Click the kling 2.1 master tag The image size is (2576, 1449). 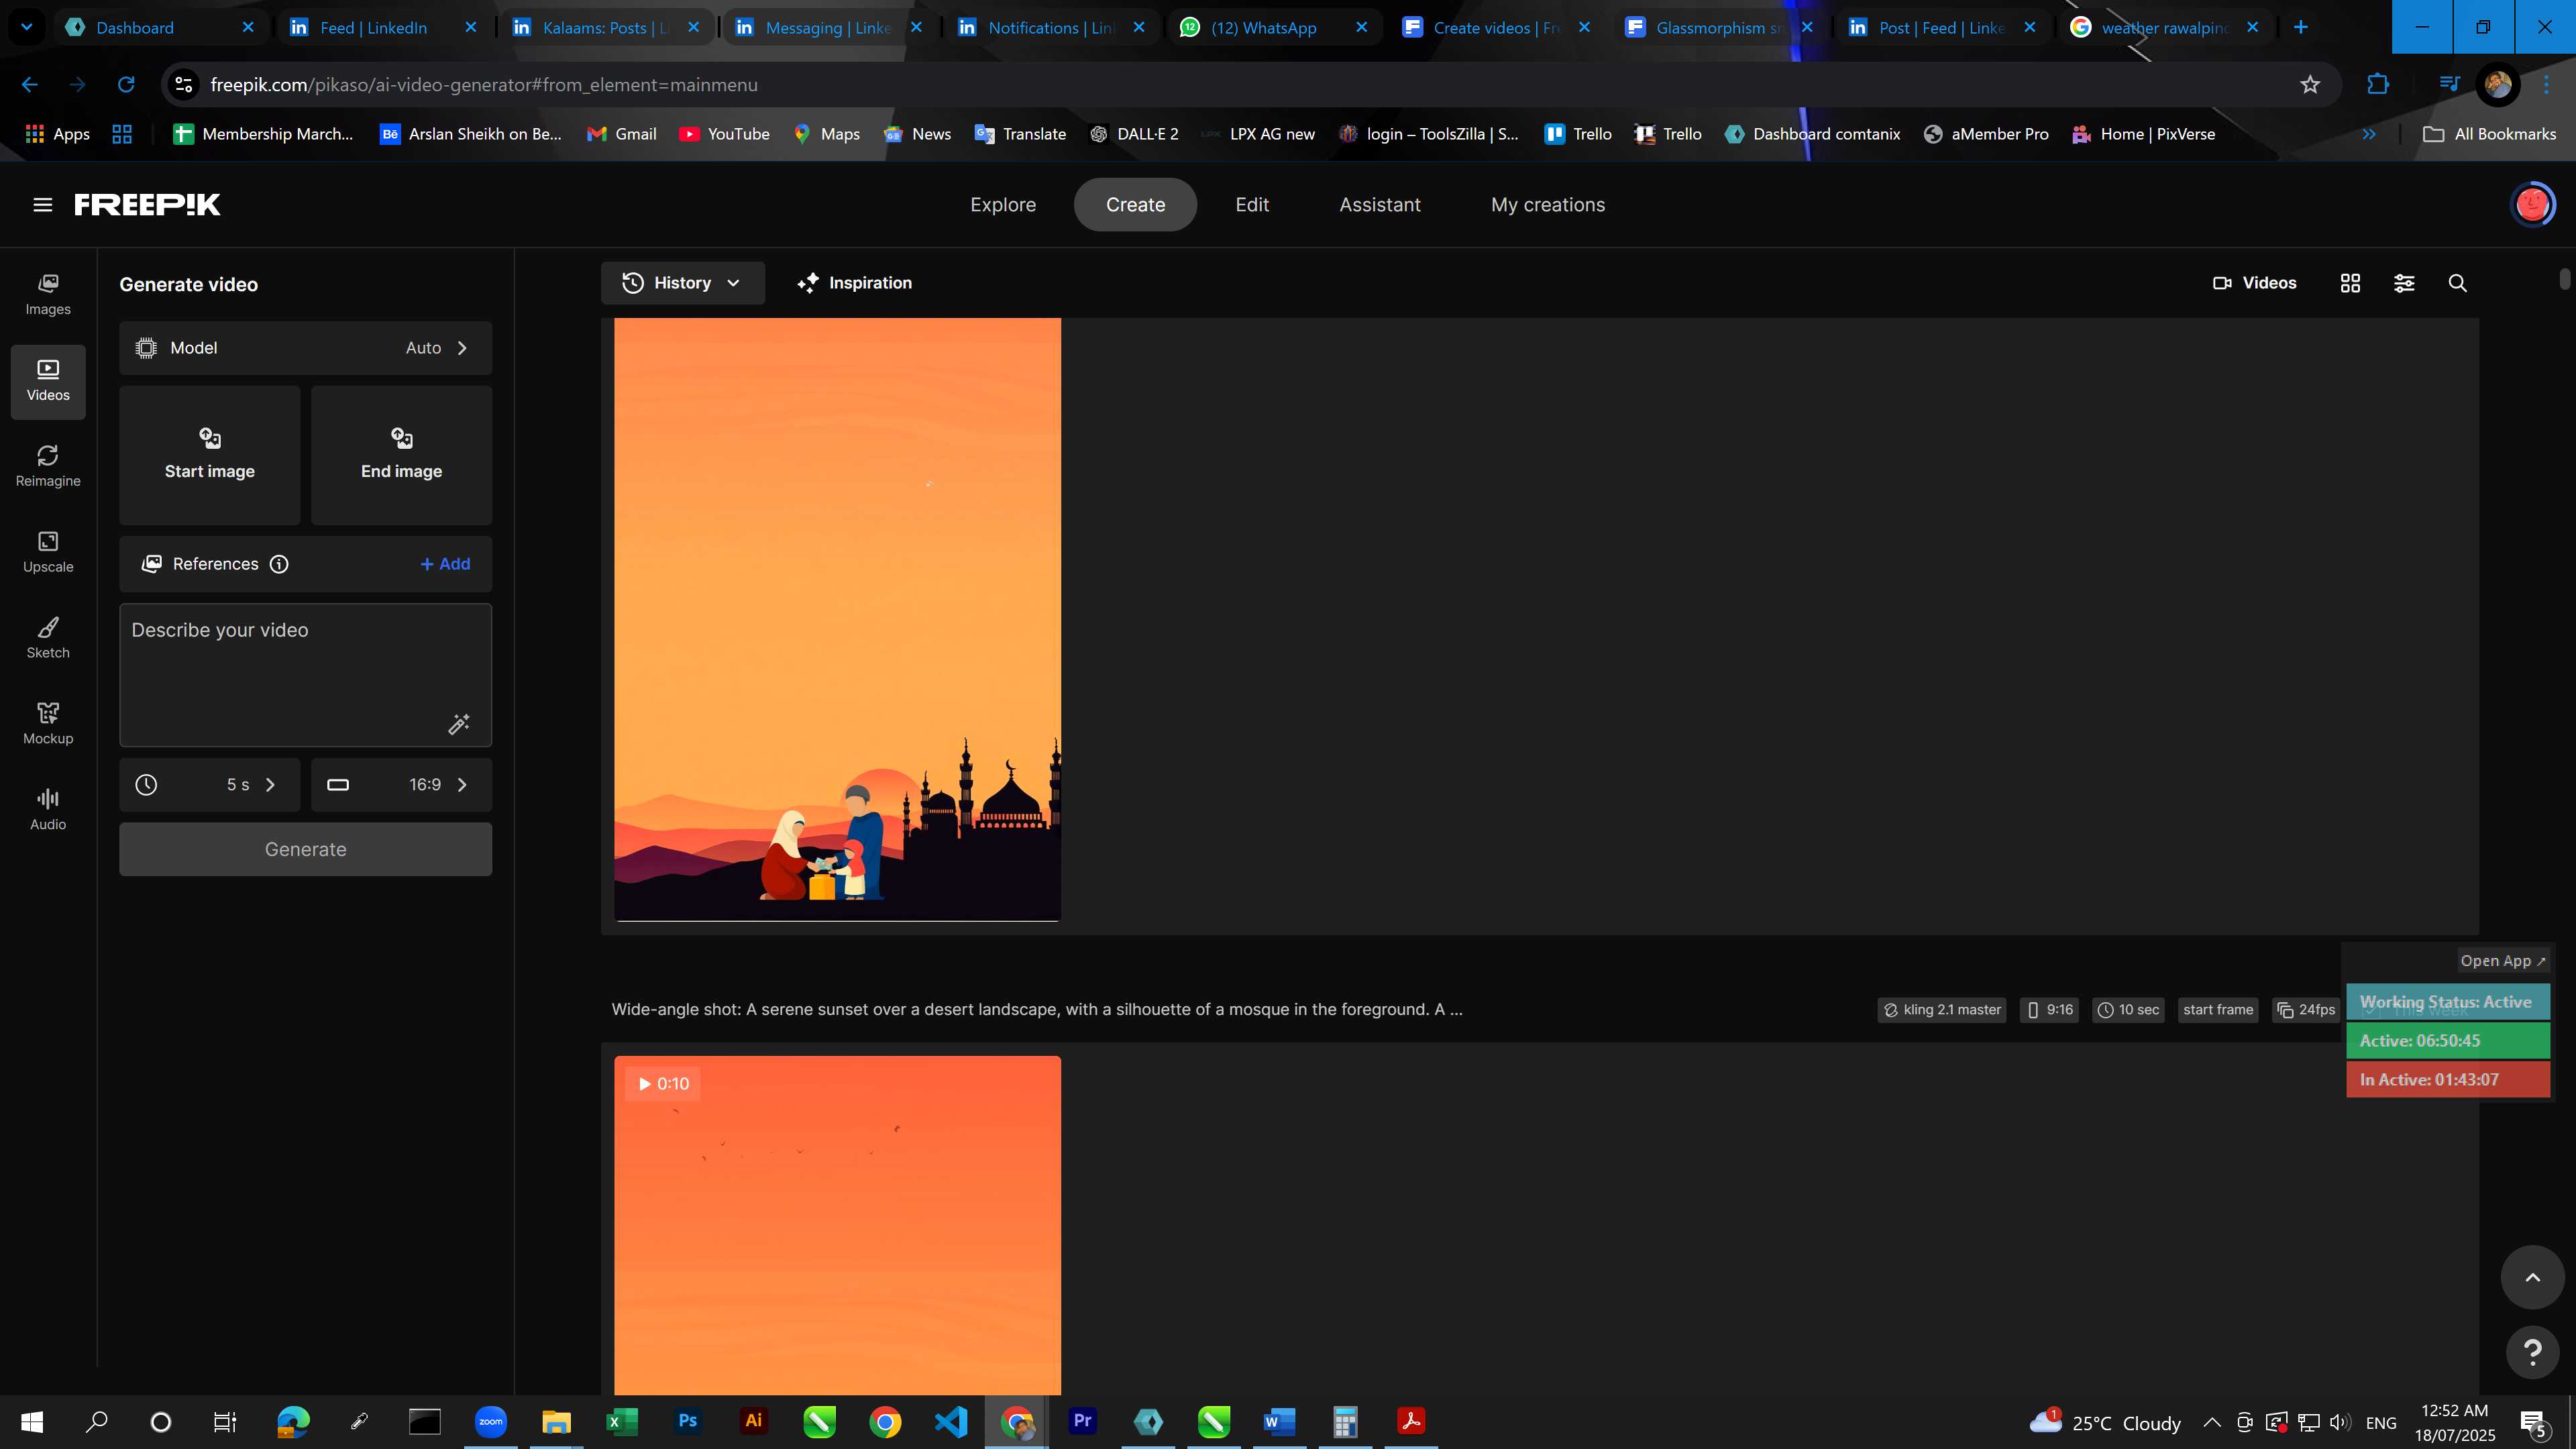click(1941, 1010)
